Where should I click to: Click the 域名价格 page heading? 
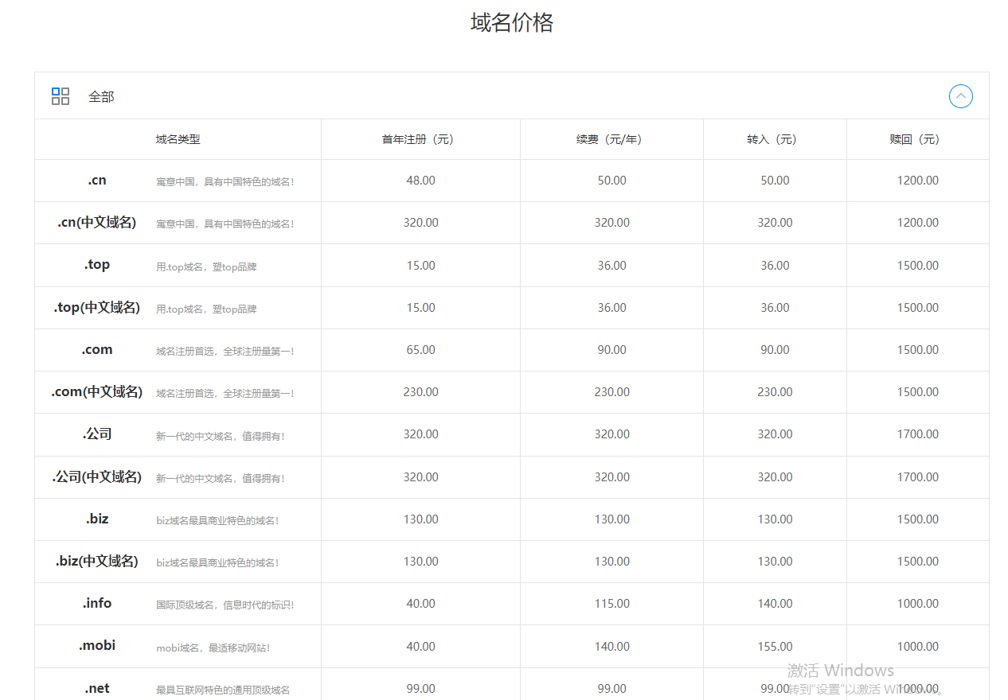click(x=511, y=23)
